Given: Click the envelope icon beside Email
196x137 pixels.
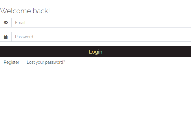Looking at the screenshot, I should coord(6,23).
